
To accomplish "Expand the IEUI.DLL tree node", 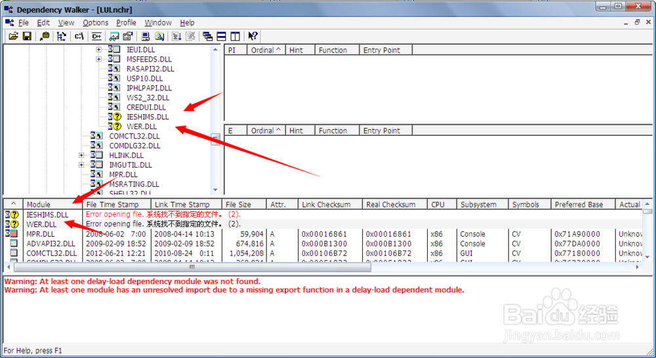I will click(99, 49).
